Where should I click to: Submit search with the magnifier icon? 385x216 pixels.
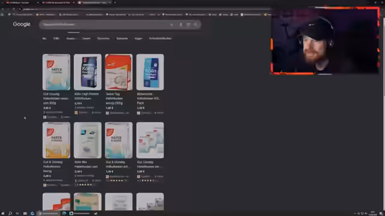coord(196,25)
